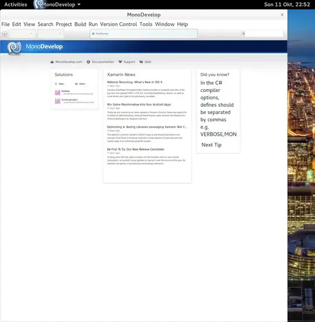Open the Project menu
The height and width of the screenshot is (322, 315).
[x=64, y=24]
